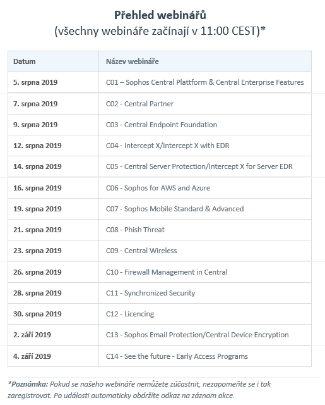Select C07 - Sophos Mobile Standard & Advanced
This screenshot has height=405, width=325.
coord(175,209)
